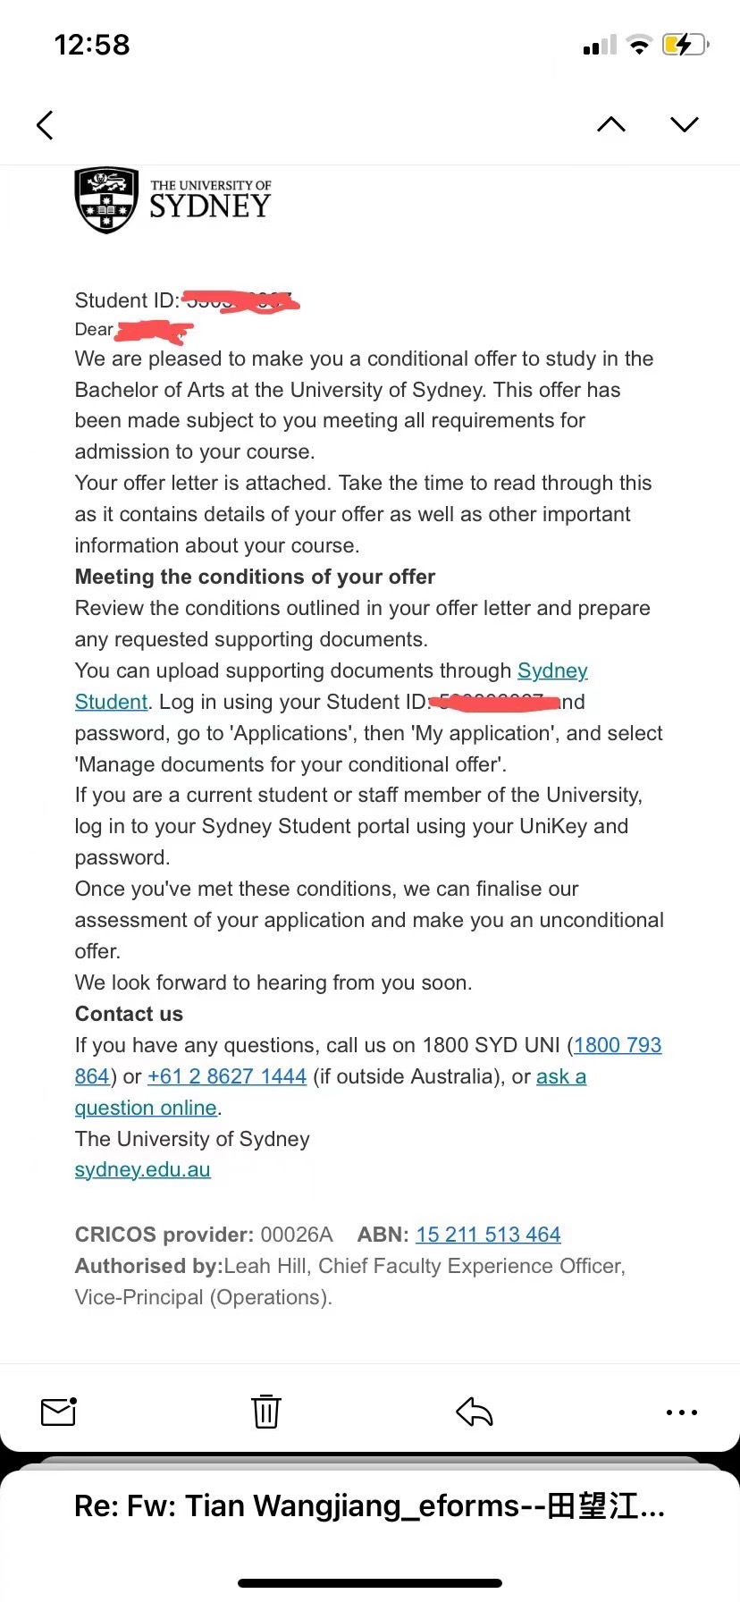The height and width of the screenshot is (1602, 740).
Task: Tap the Wi-Fi status icon
Action: pos(639,45)
